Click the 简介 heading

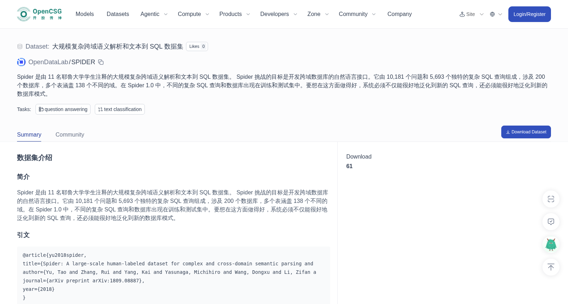[23, 177]
